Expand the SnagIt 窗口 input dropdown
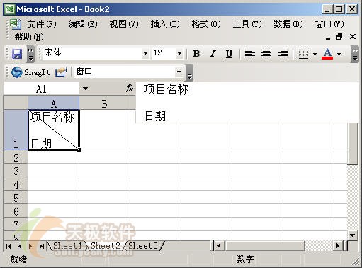The image size is (362, 268). [x=179, y=72]
